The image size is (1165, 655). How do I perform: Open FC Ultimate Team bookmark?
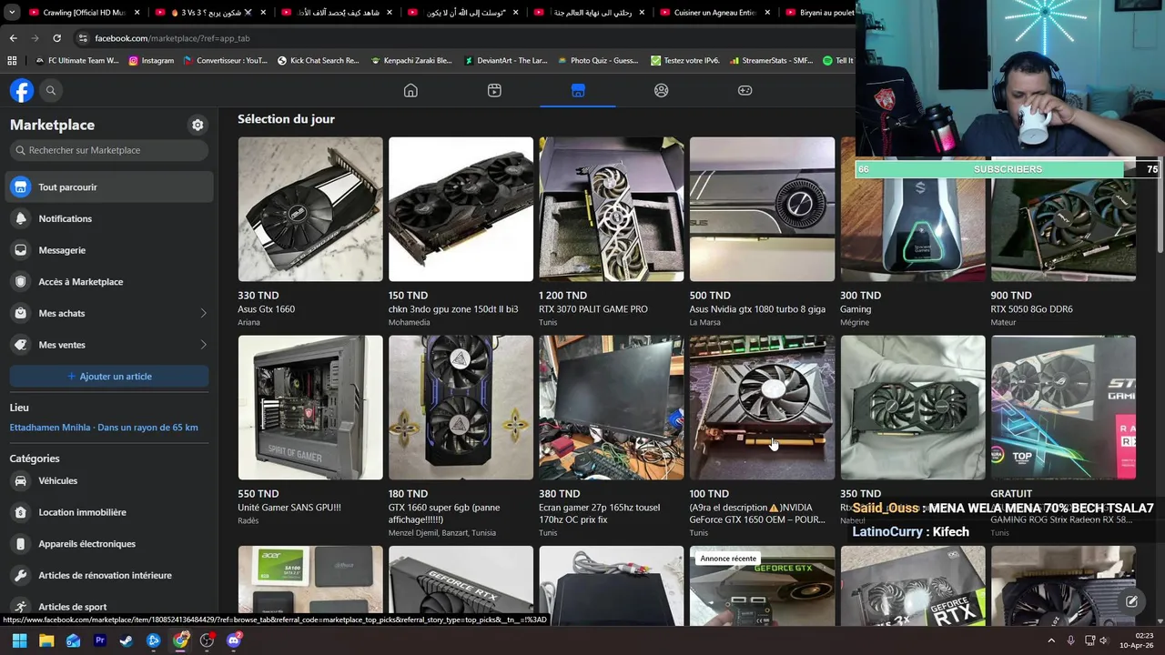pos(76,60)
